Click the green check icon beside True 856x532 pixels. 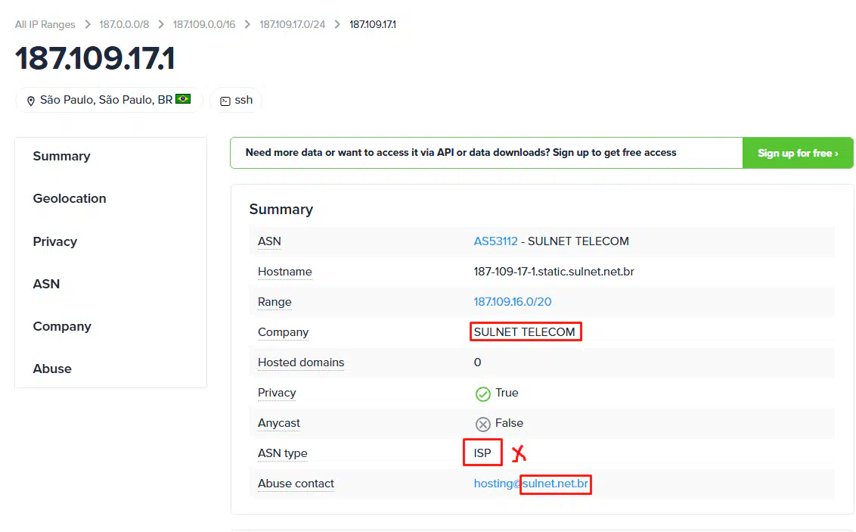482,394
